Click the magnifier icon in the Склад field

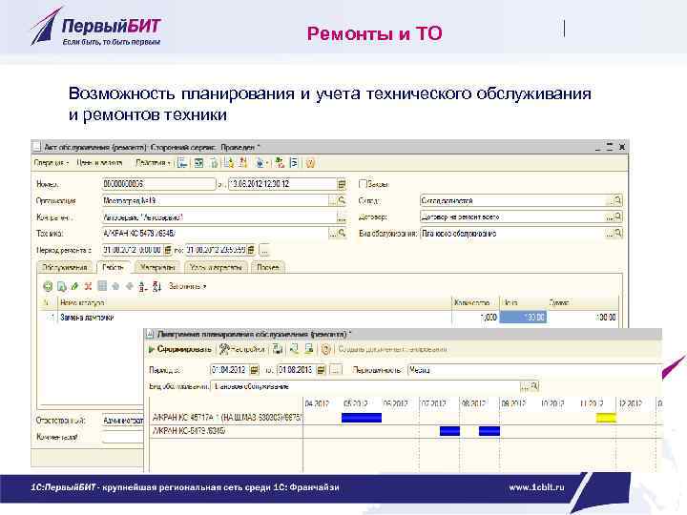click(617, 200)
